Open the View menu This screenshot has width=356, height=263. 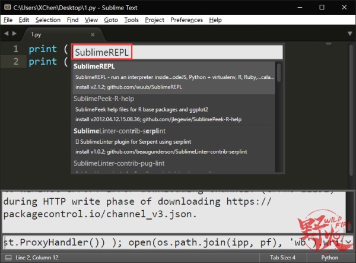pyautogui.click(x=91, y=20)
